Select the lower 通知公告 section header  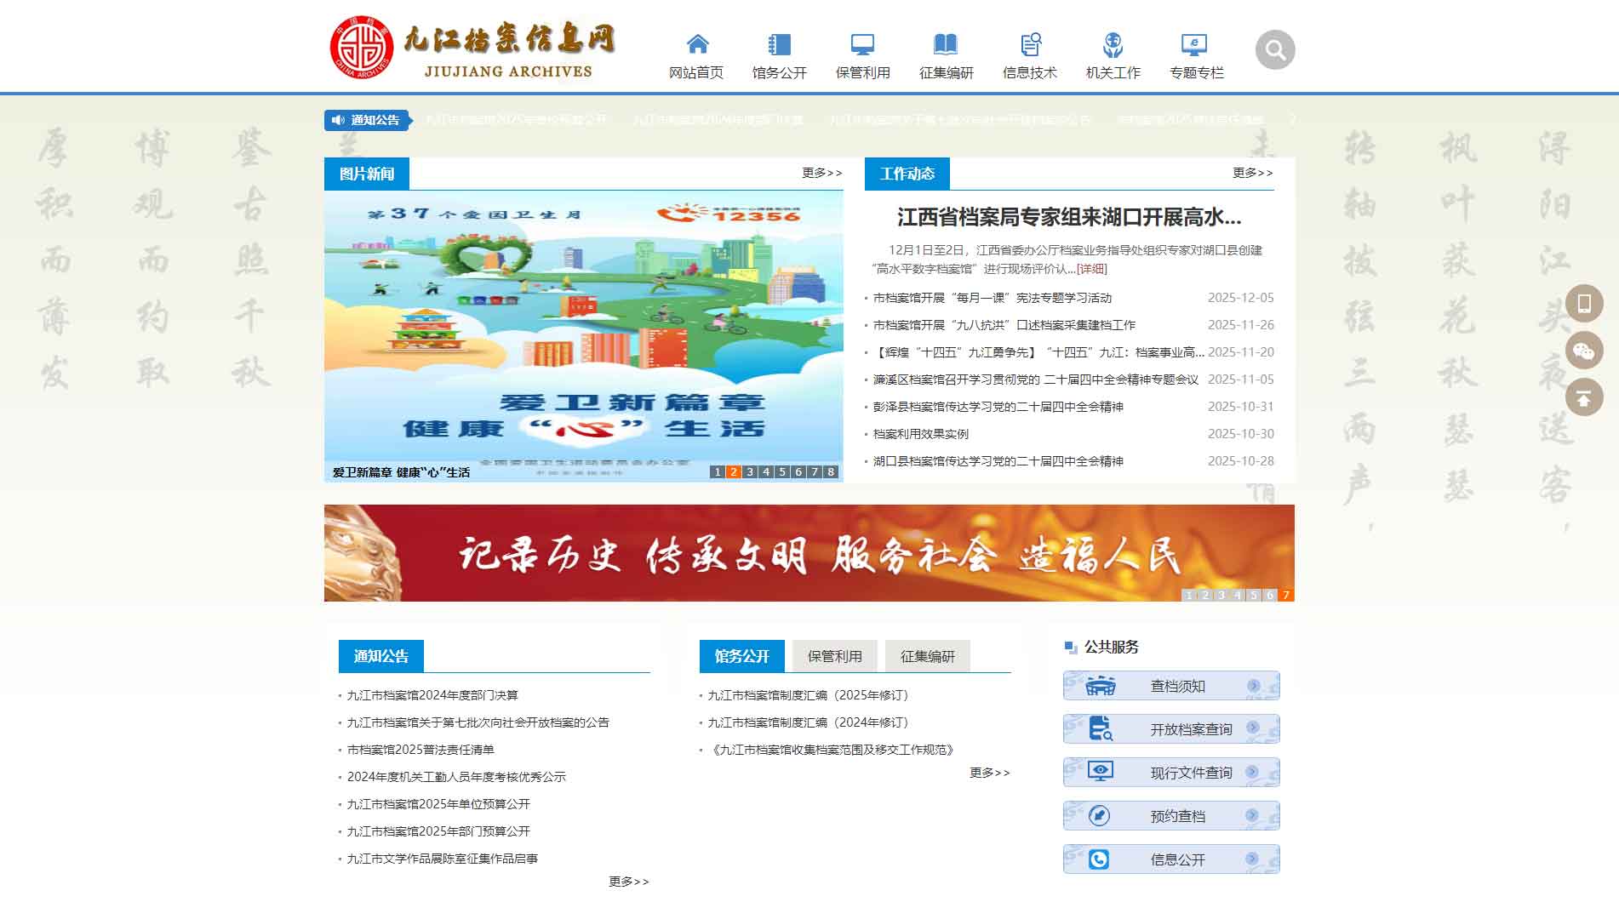pos(381,656)
